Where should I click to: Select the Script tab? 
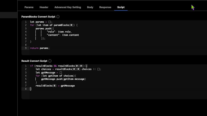pyautogui.click(x=121, y=7)
